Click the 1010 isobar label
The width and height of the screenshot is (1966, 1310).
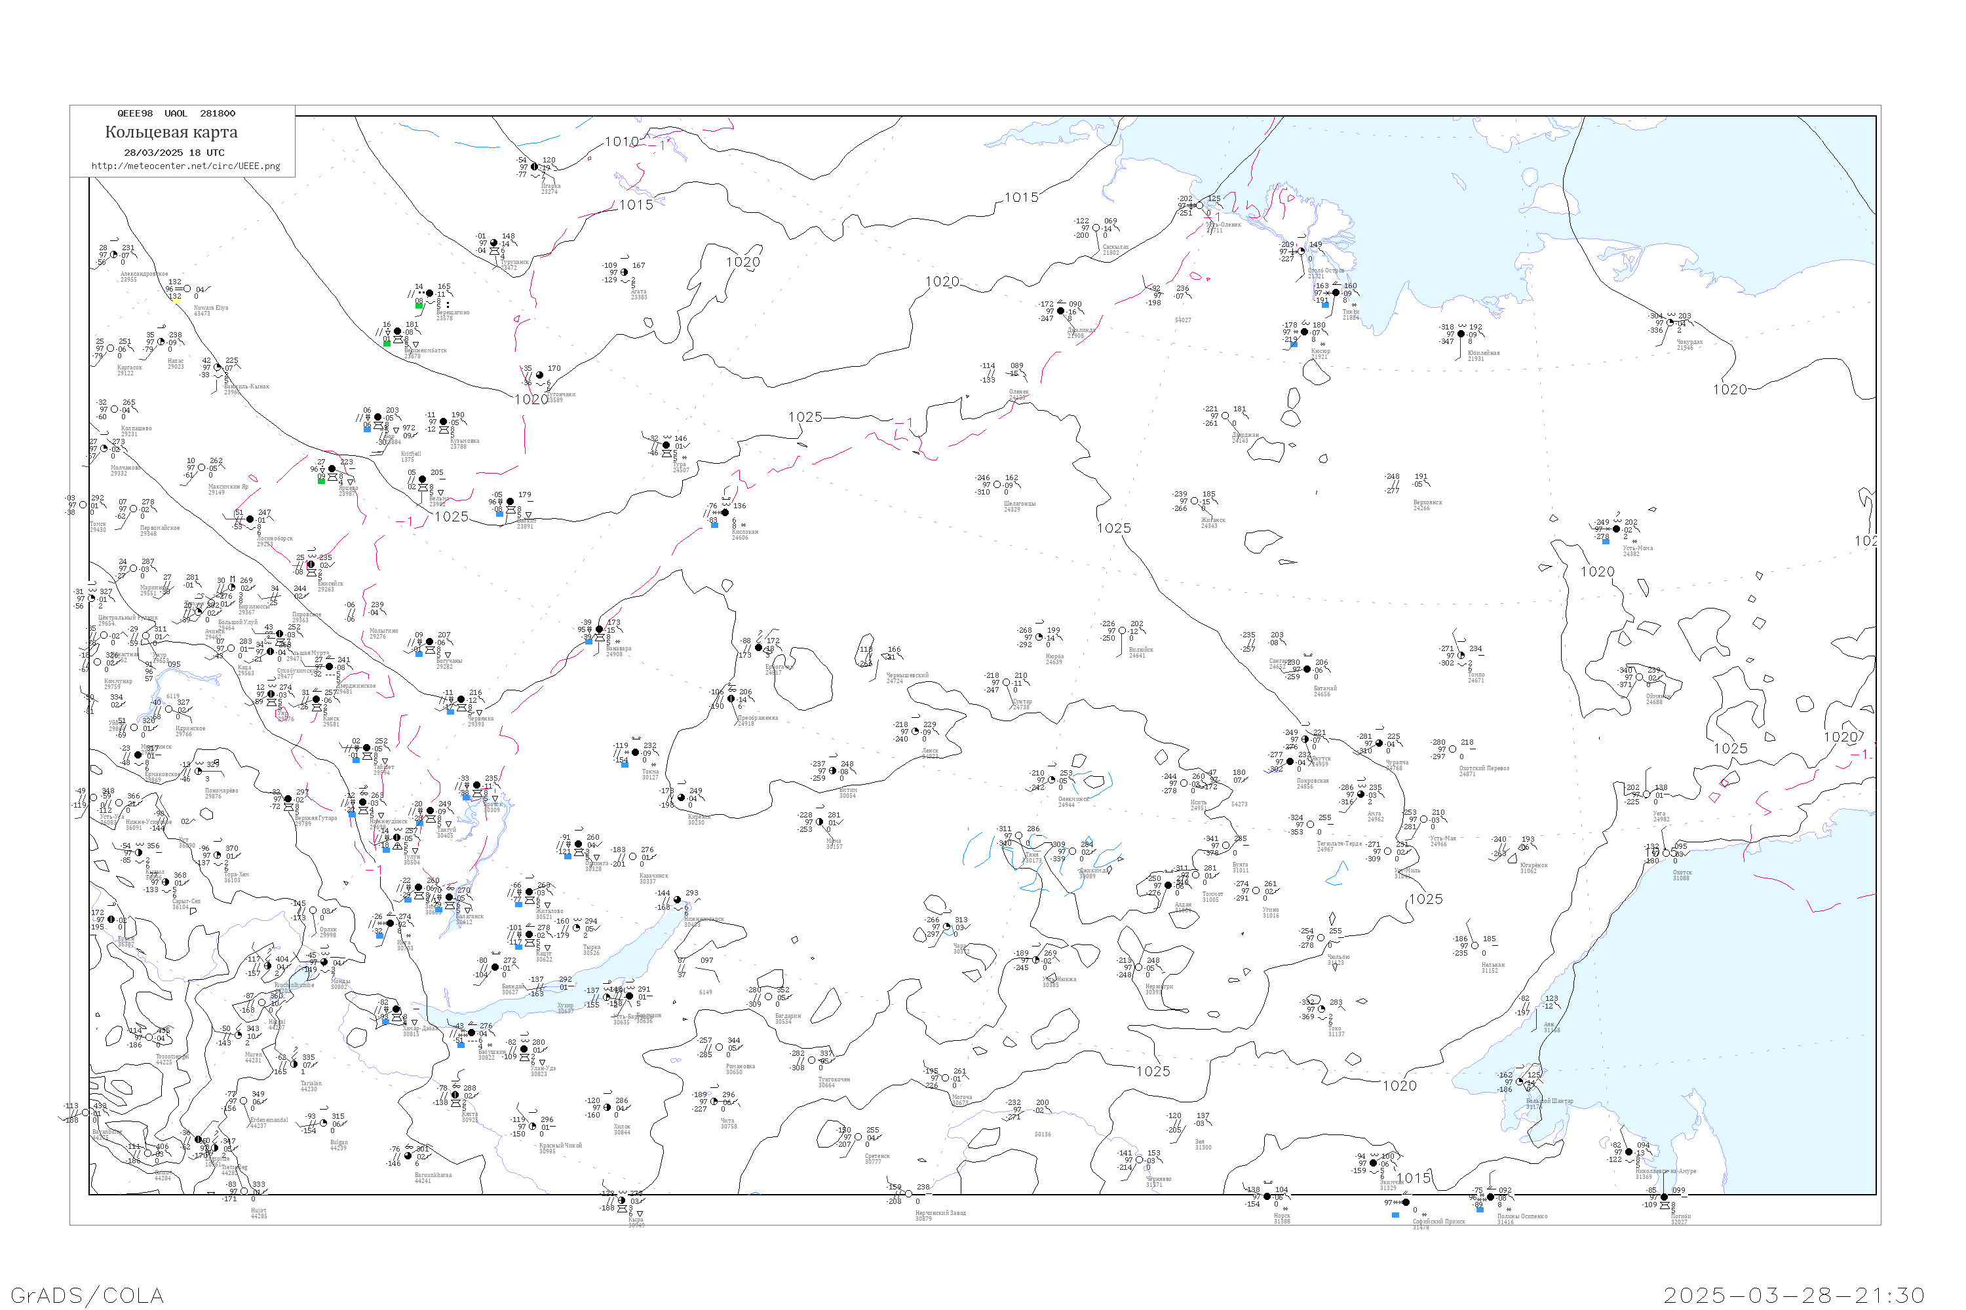621,142
